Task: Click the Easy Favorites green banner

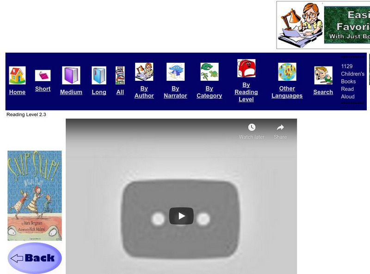Action: click(347, 25)
